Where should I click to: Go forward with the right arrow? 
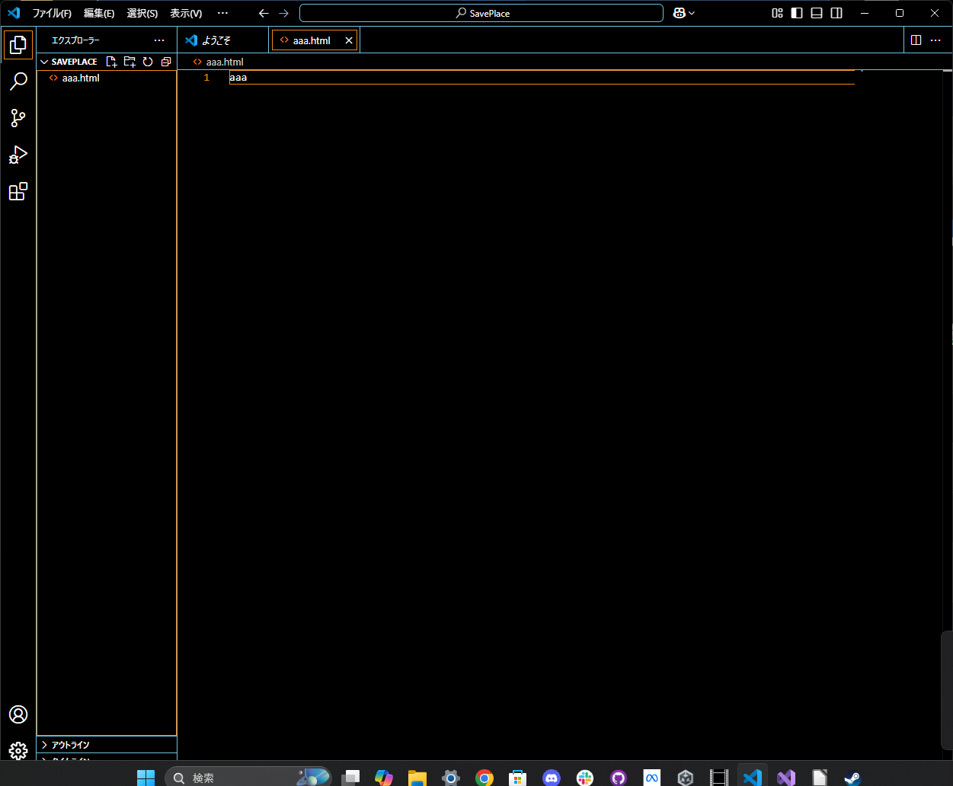tap(283, 13)
